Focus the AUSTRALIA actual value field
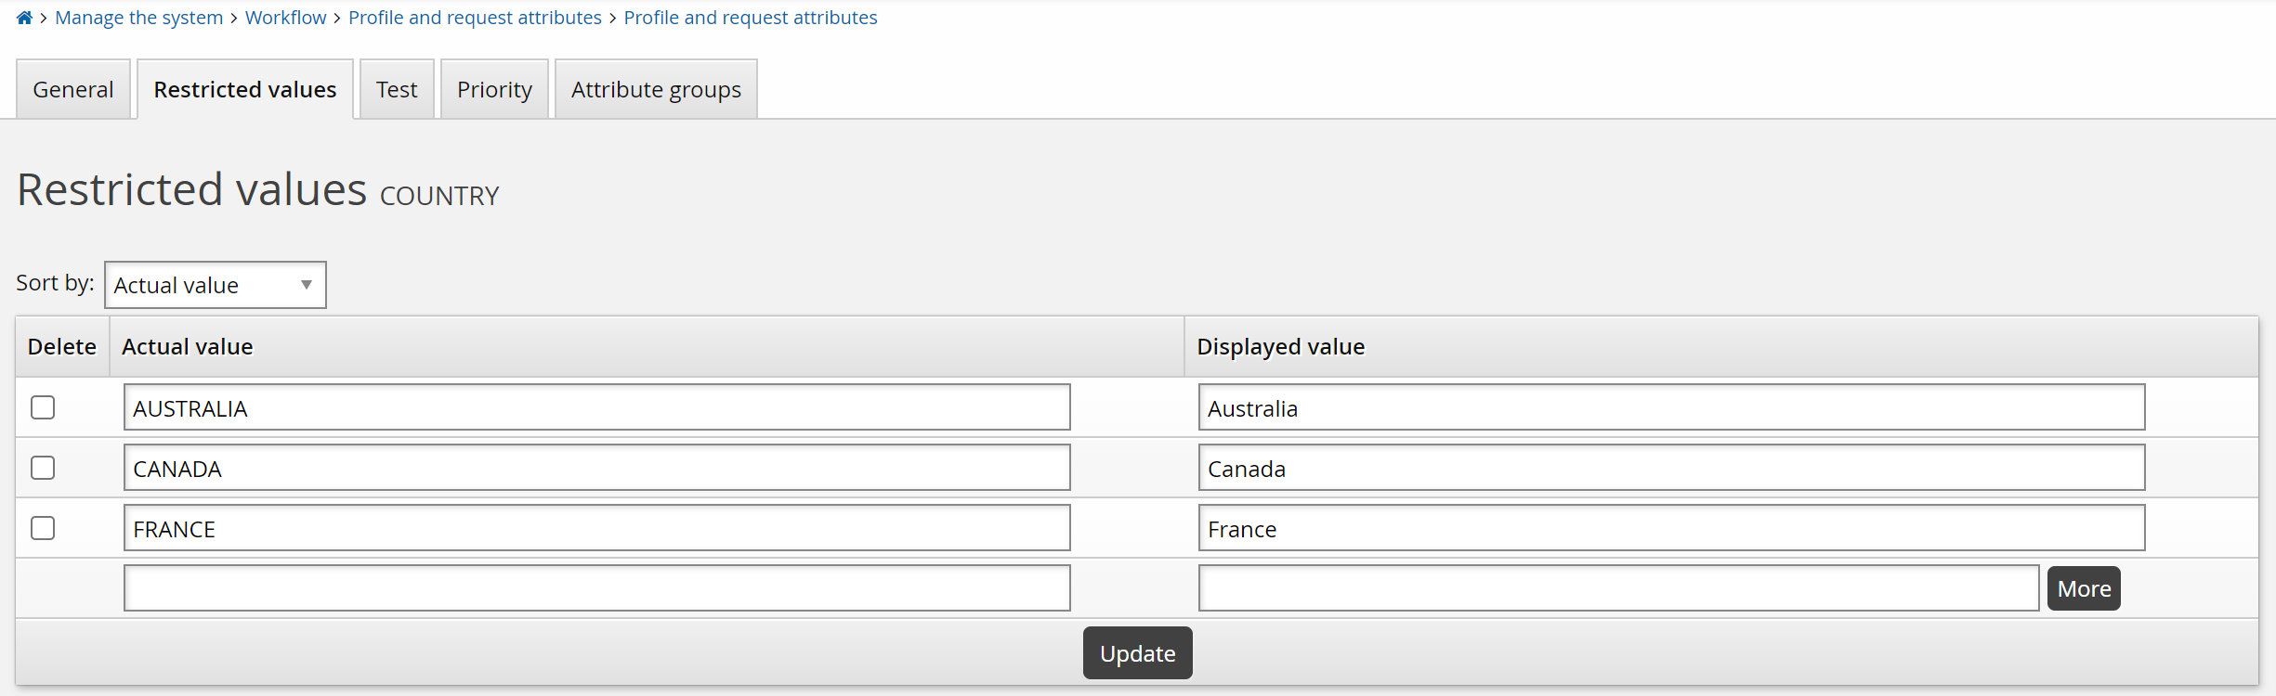This screenshot has height=696, width=2276. [596, 407]
